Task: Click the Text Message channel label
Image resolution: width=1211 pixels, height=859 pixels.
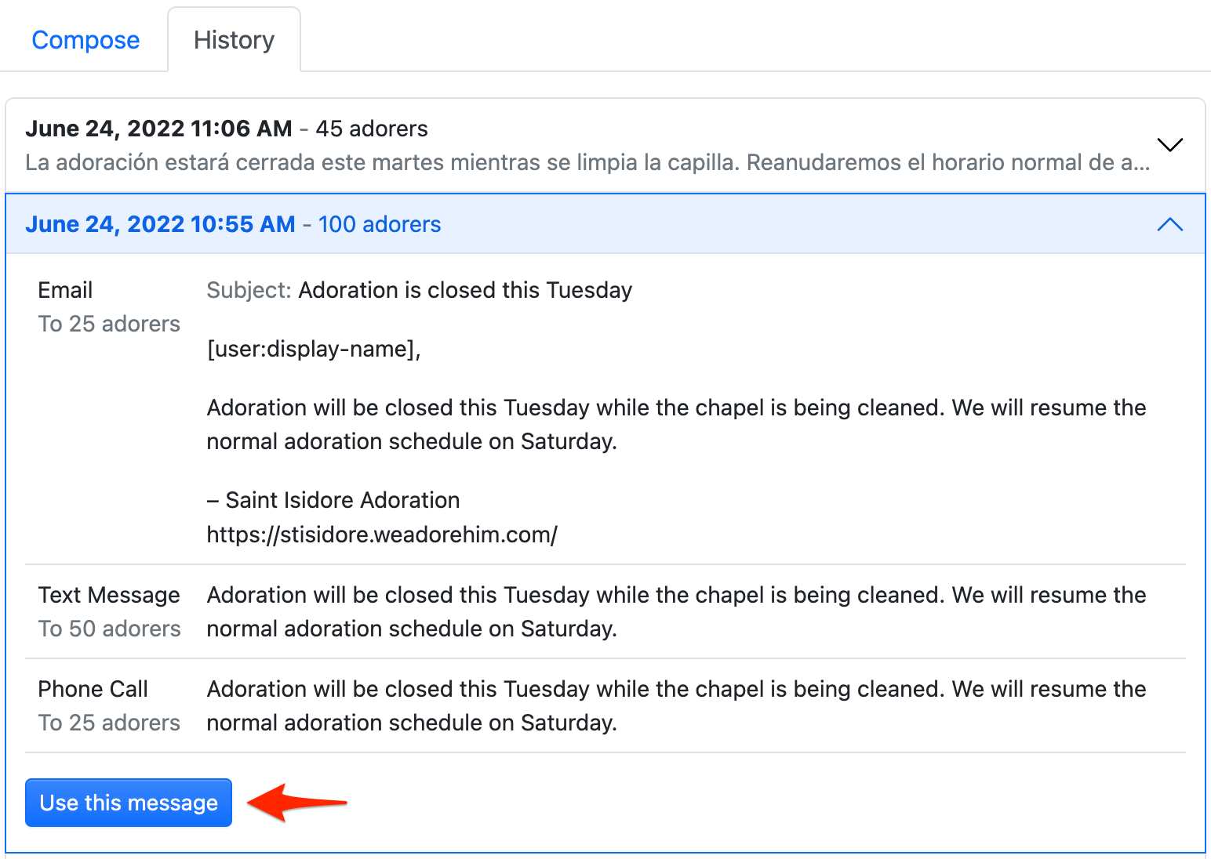Action: point(109,595)
